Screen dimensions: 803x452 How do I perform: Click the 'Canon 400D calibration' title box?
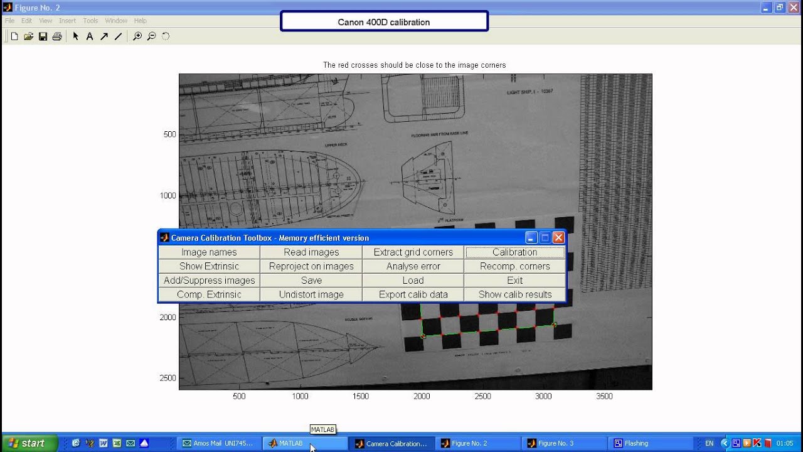tap(384, 21)
